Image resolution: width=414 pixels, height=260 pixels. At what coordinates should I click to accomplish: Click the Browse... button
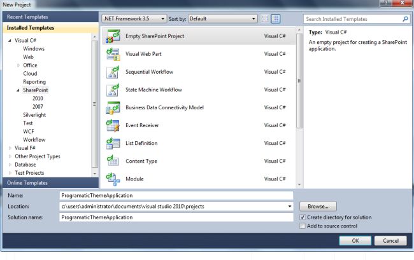[x=318, y=207]
